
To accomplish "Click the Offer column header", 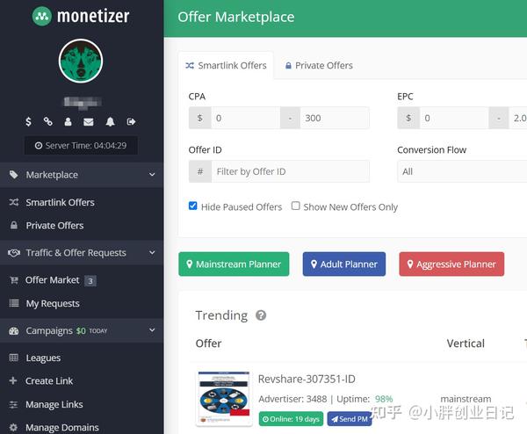I will click(208, 344).
